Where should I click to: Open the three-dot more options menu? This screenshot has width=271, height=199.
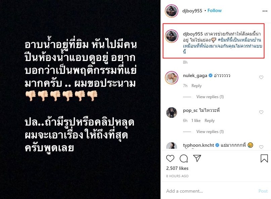pyautogui.click(x=265, y=11)
